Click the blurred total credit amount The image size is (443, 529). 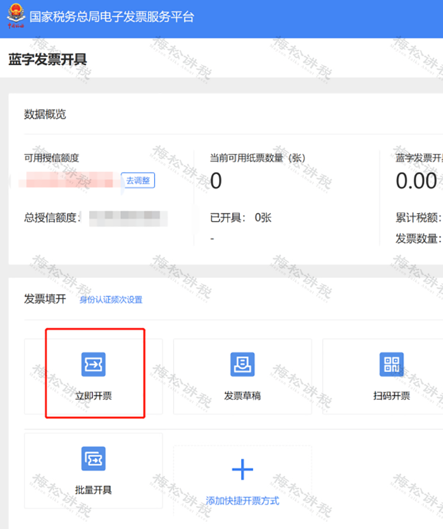[128, 218]
